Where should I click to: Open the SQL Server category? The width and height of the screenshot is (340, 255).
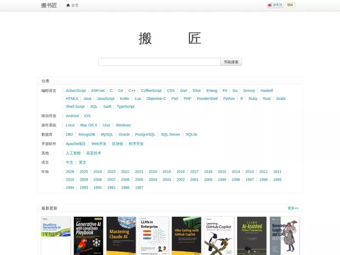[x=170, y=134]
